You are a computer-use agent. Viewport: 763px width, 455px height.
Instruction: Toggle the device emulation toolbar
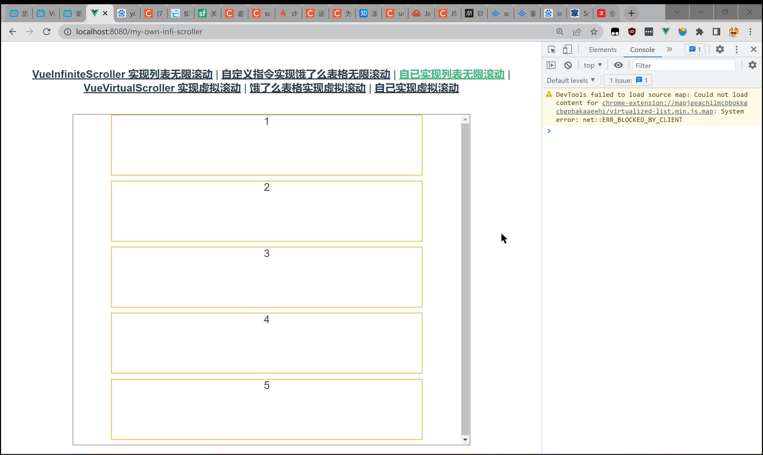[567, 49]
